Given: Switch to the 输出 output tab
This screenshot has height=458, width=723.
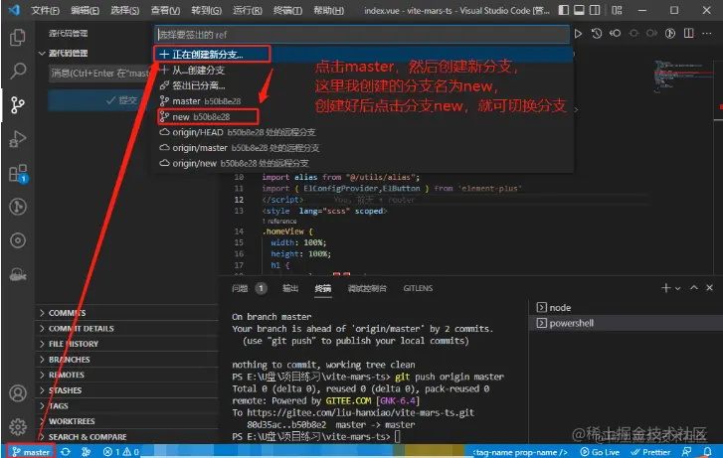Looking at the screenshot, I should 290,288.
